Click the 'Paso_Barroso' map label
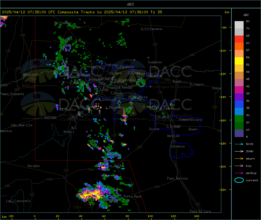The width and height of the screenshot is (261, 220). coord(177,178)
